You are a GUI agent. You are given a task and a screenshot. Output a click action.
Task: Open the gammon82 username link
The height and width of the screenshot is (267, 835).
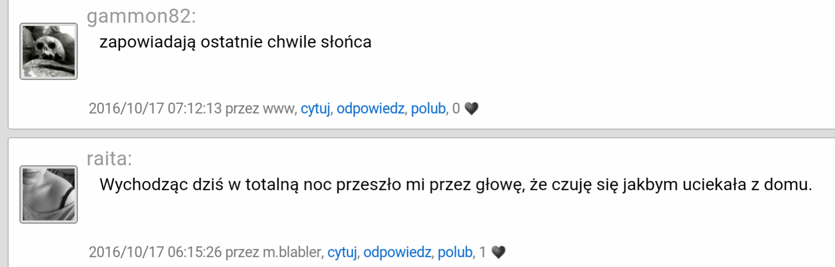[141, 16]
